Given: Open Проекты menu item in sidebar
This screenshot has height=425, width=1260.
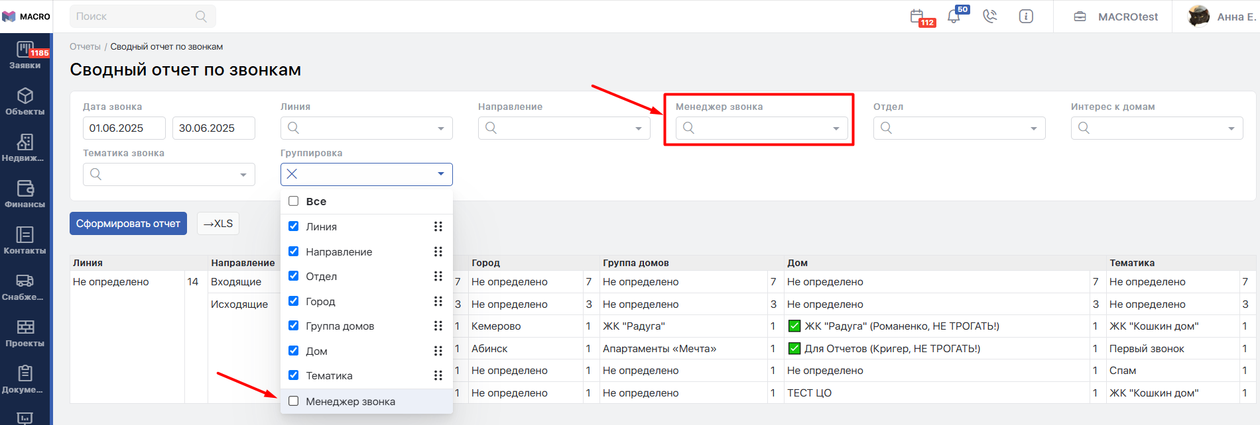Looking at the screenshot, I should click(x=25, y=333).
